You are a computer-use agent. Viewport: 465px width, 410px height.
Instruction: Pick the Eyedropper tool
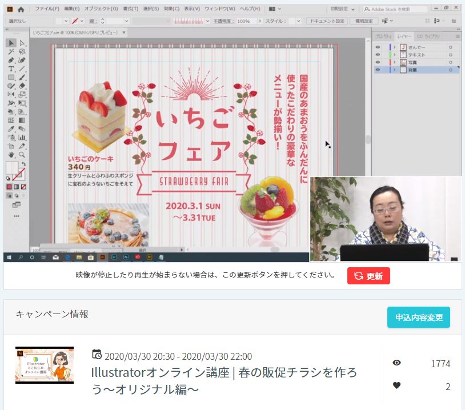click(x=10, y=128)
